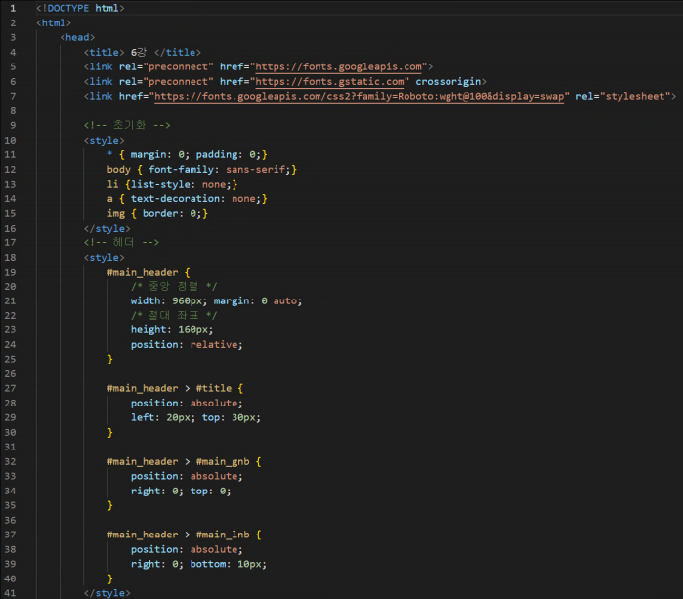Click the body font-family: sans-serif rule
Viewport: 683px width, 599px height.
pos(201,169)
